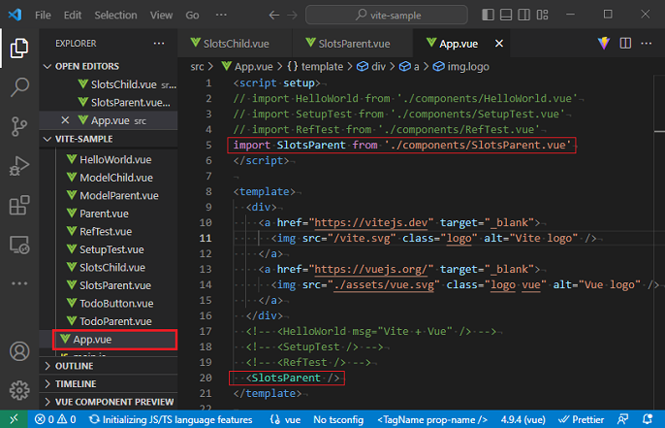
Task: Toggle bottom panel layout icon
Action: [506, 15]
